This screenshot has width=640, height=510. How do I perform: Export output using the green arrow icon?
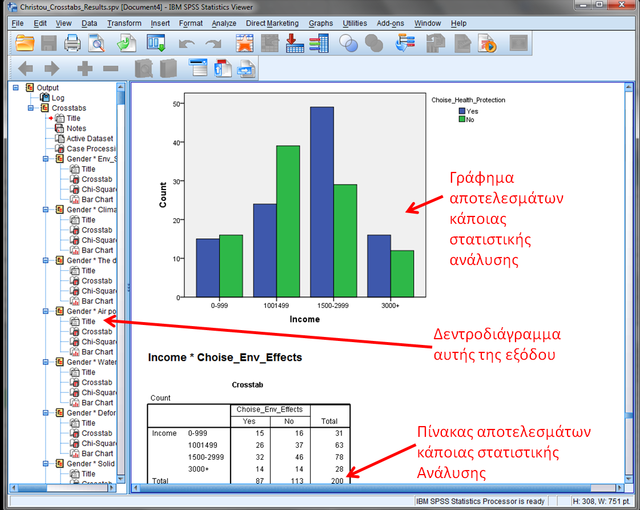click(x=126, y=43)
